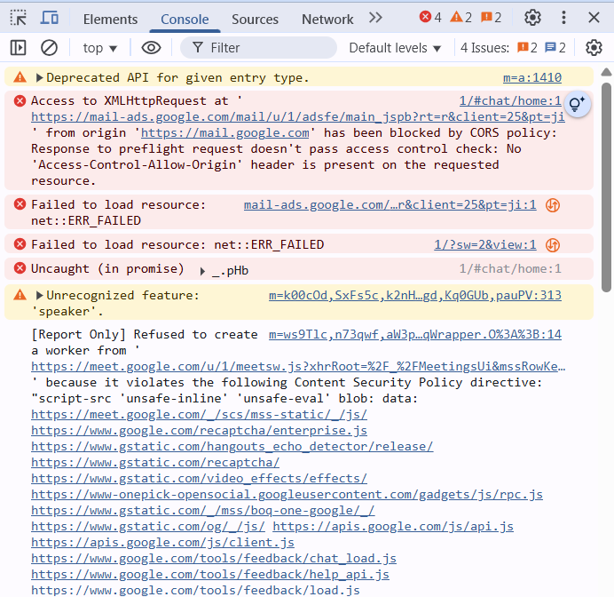Open the Elements tab

tap(110, 20)
